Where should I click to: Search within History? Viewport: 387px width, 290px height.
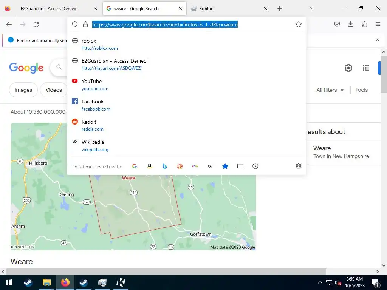tap(255, 166)
